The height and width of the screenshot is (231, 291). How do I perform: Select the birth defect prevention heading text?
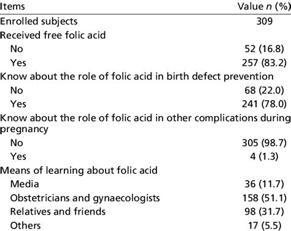(137, 77)
